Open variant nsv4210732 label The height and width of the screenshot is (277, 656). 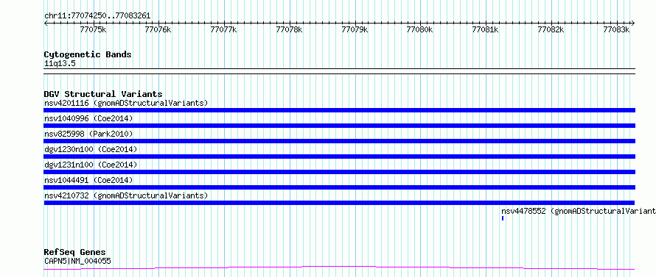coord(126,195)
